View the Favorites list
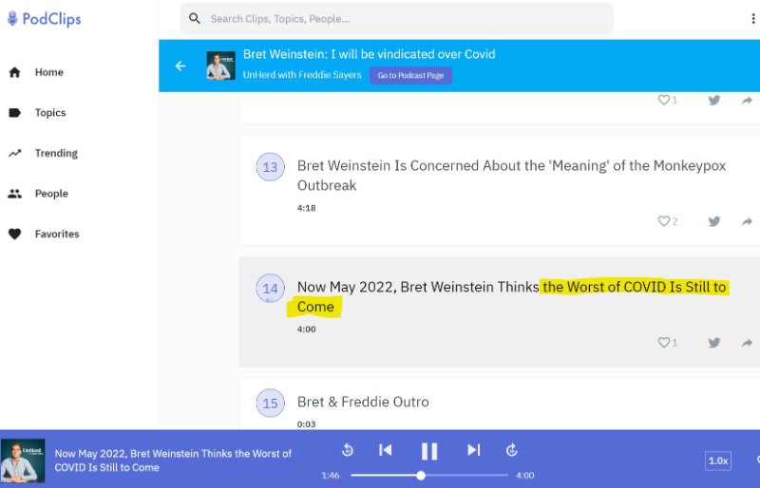 [57, 235]
